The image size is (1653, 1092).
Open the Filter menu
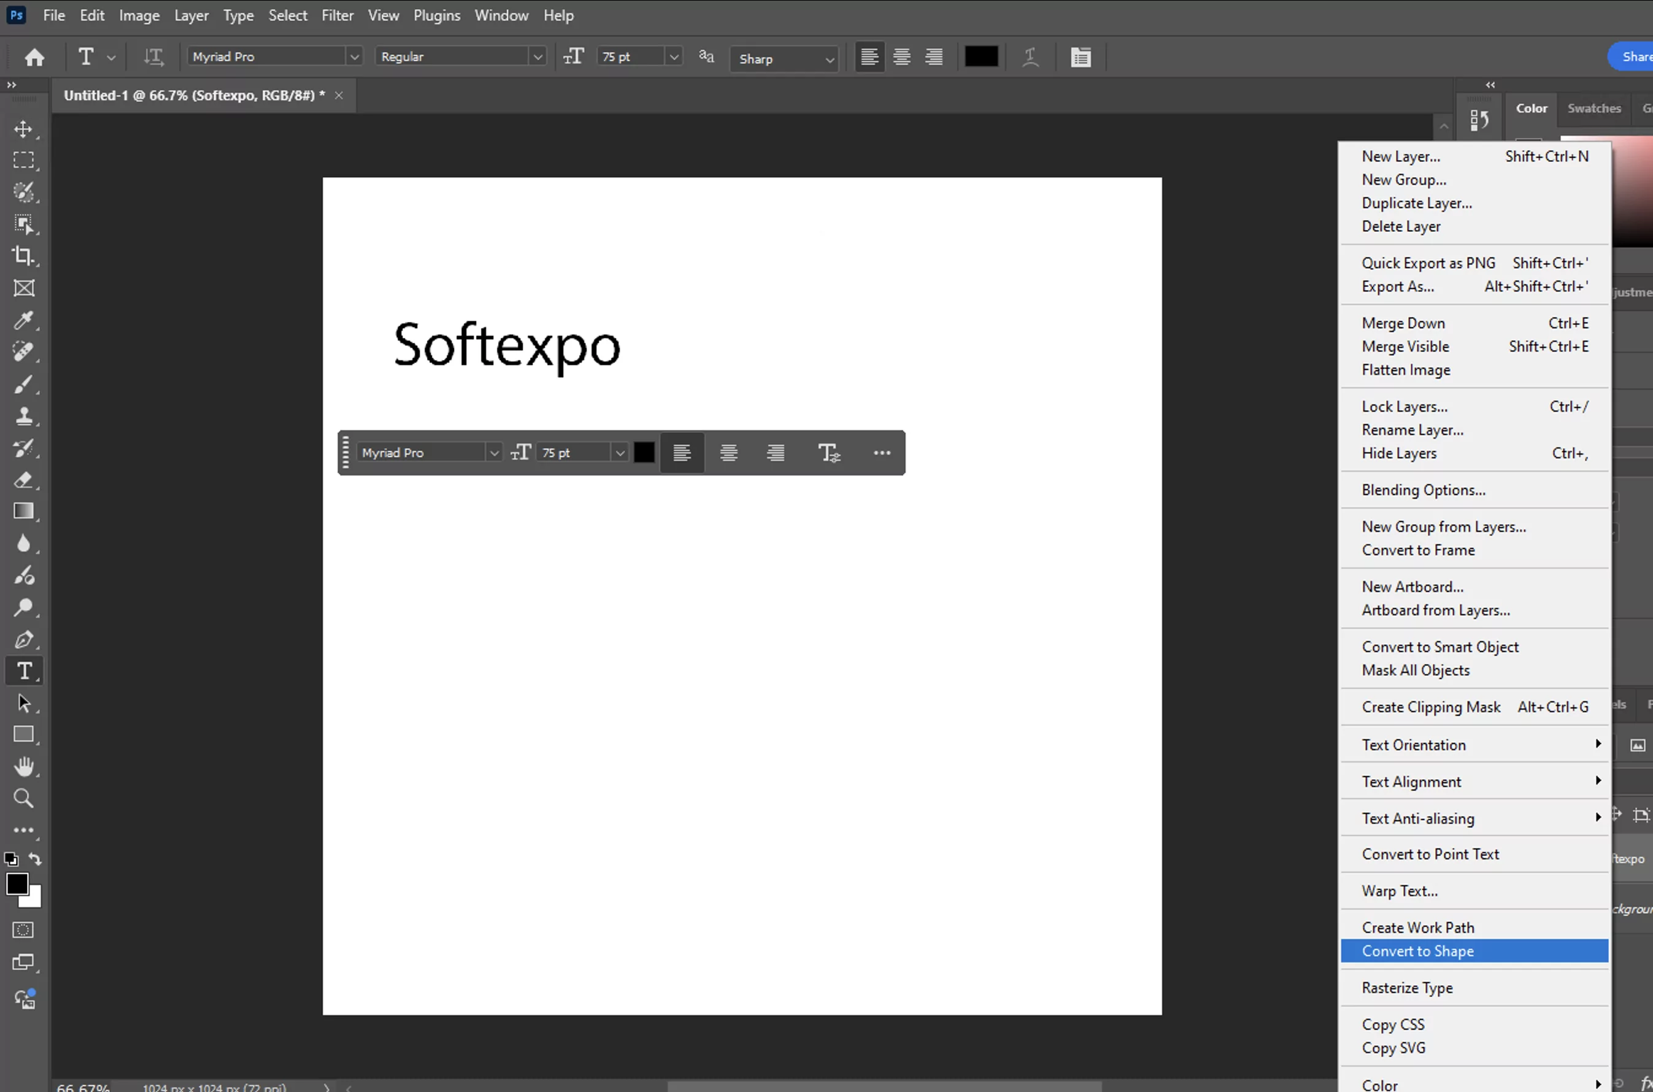pos(337,15)
